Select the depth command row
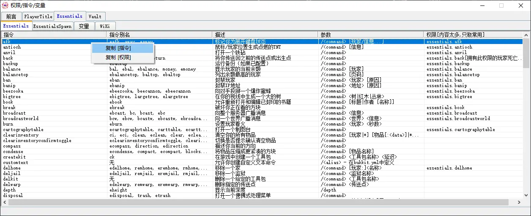 tap(262, 190)
